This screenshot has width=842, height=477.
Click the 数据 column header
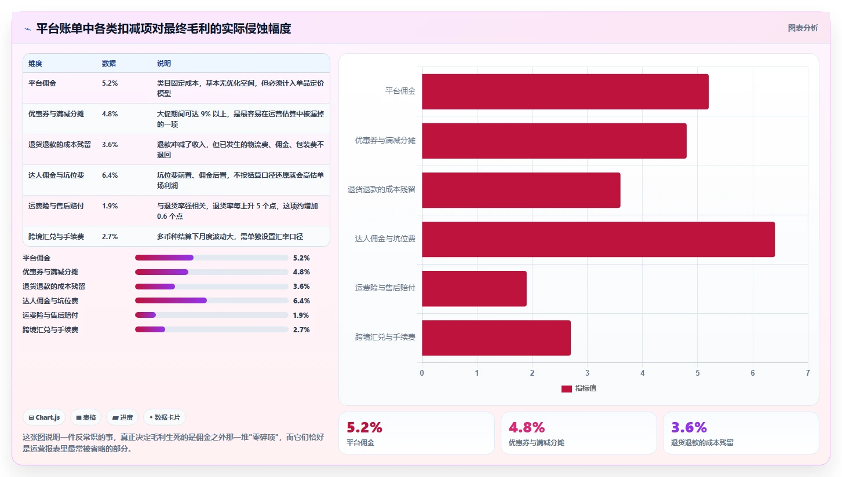(x=109, y=64)
